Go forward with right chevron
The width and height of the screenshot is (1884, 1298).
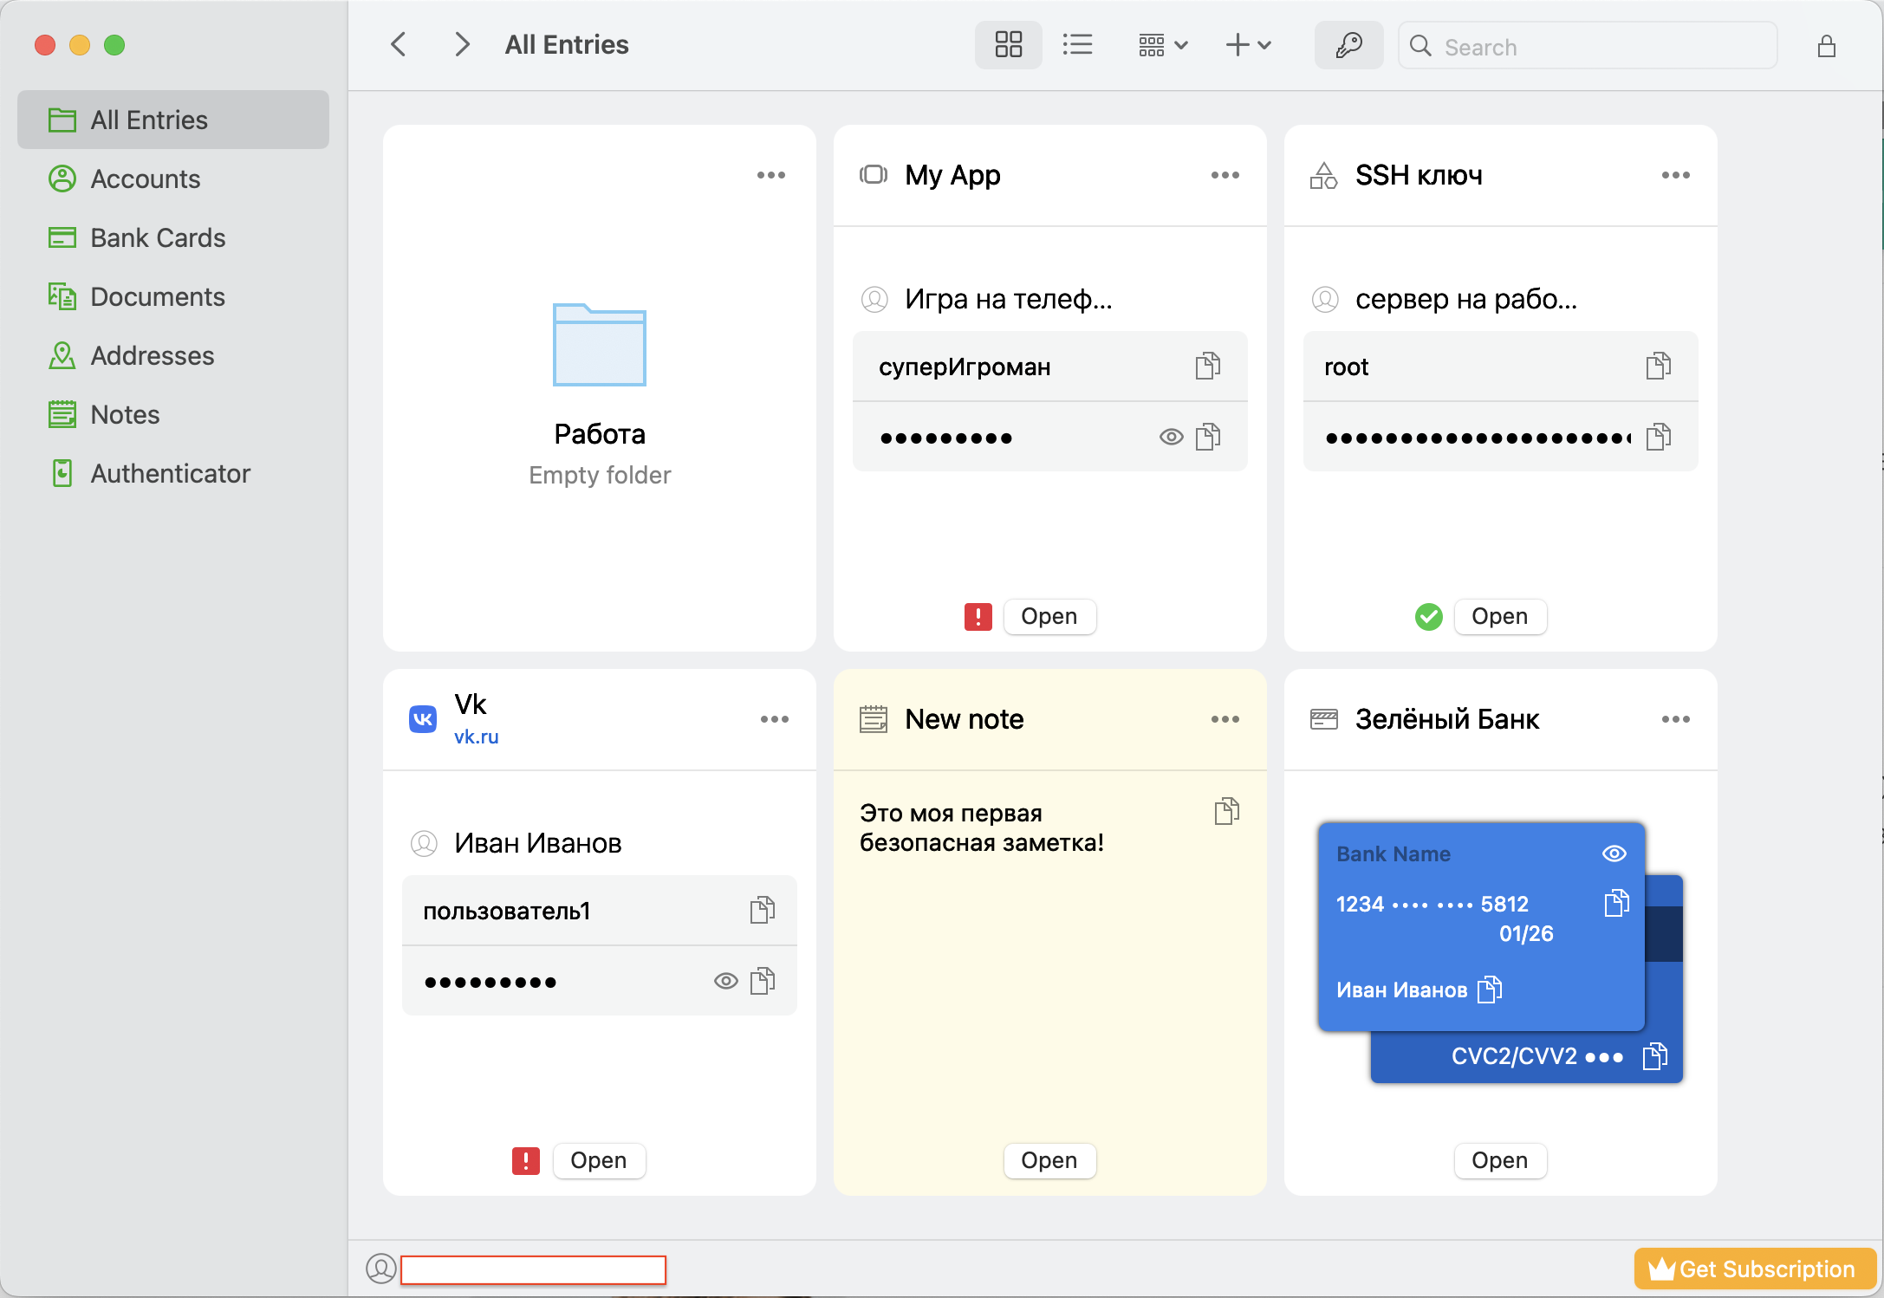[x=462, y=45]
